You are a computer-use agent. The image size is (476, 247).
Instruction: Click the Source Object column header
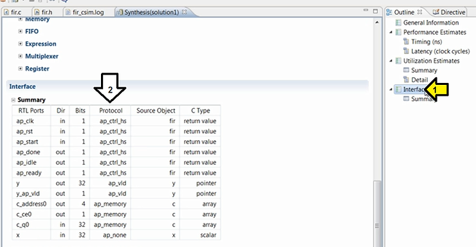click(x=156, y=111)
